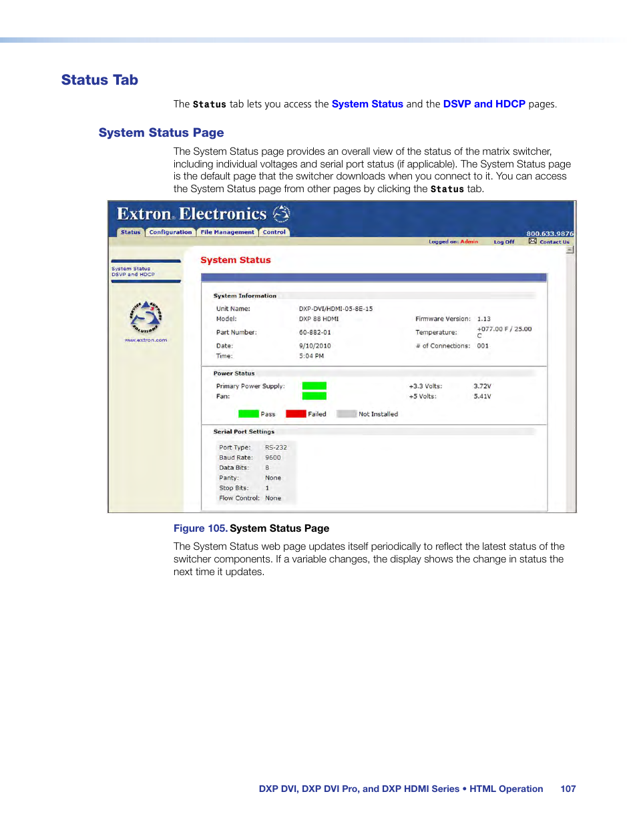Click the System Information section header
The width and height of the screenshot is (637, 824).
244,296
